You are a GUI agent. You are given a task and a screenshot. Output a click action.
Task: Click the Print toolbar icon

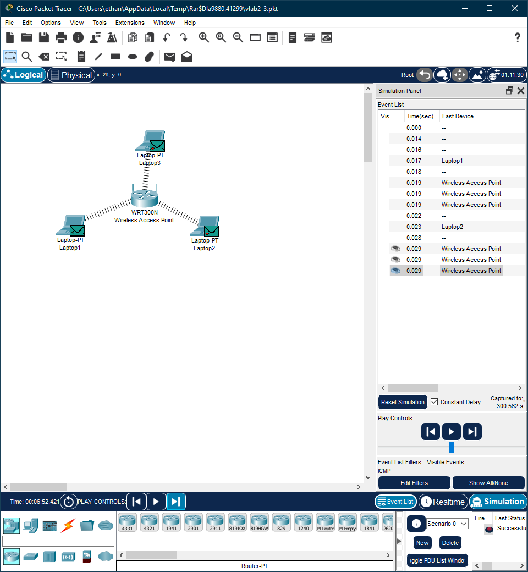pos(61,37)
